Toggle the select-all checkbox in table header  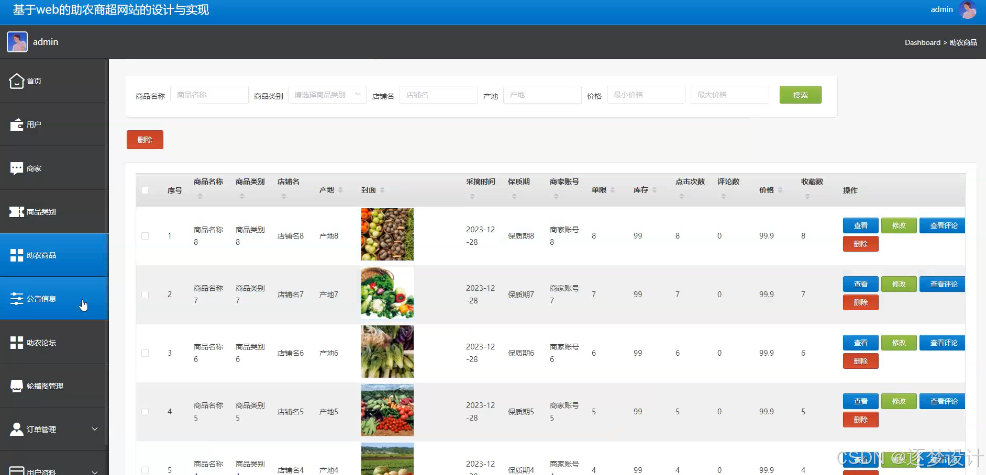[145, 190]
